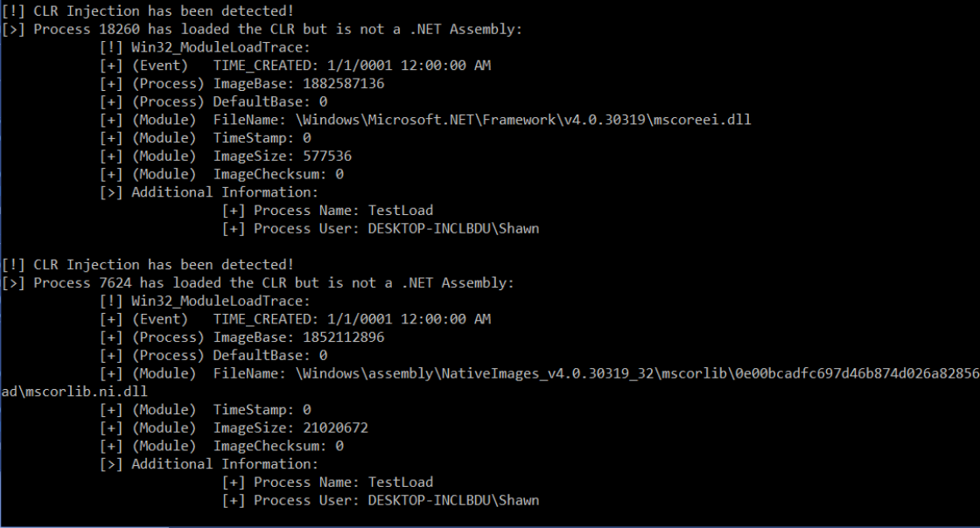
Task: Select the mscoreei.dll FileName path
Action: pos(523,120)
